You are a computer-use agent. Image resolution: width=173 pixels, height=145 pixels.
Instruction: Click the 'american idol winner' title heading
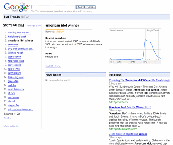point(62,26)
